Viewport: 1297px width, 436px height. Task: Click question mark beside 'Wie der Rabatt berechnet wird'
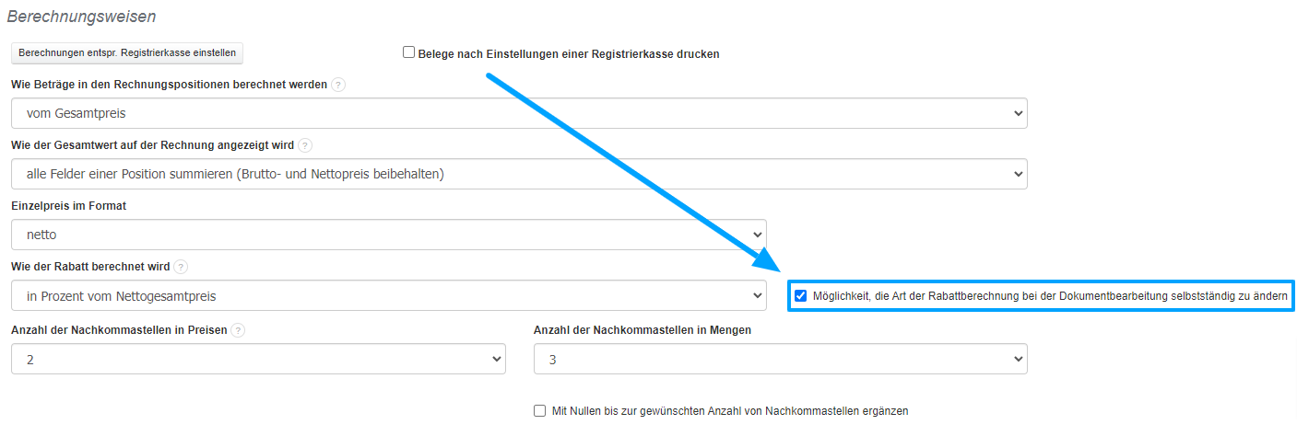click(181, 267)
